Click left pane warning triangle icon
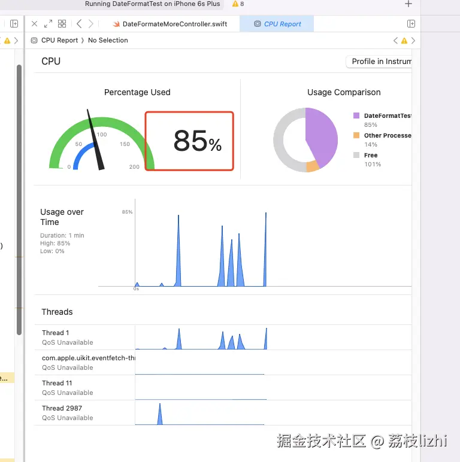 click(x=7, y=41)
